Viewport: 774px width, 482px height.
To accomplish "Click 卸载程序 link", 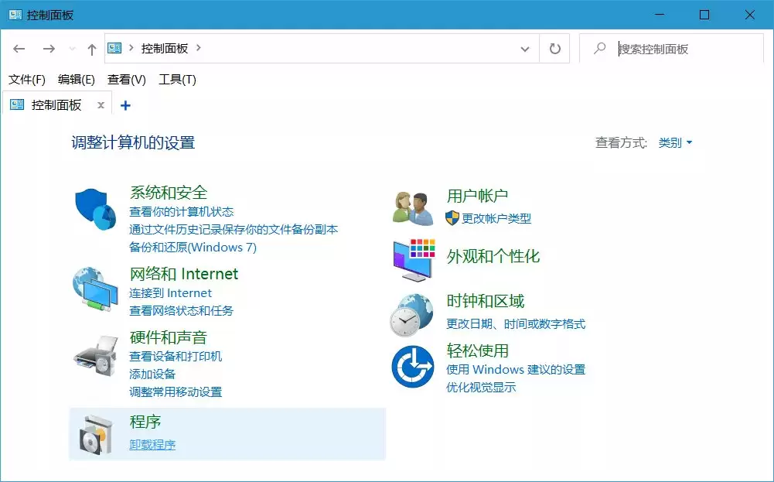I will pos(152,444).
